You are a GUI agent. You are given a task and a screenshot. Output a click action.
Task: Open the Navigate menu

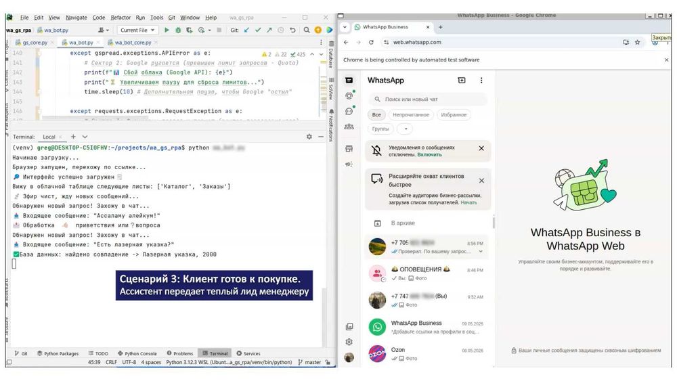point(77,18)
